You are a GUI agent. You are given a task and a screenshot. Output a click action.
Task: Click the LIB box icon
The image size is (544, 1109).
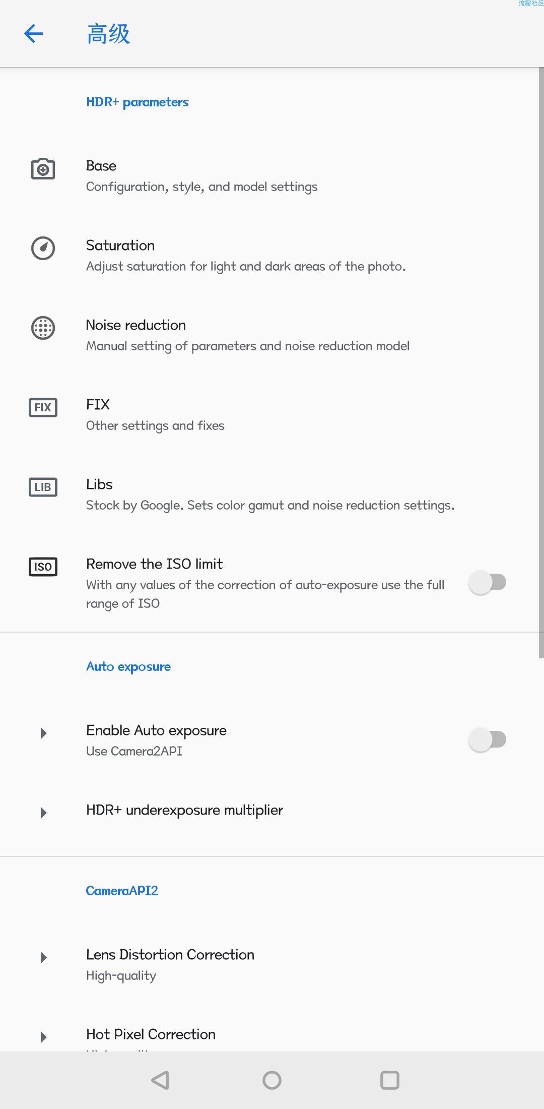[43, 487]
